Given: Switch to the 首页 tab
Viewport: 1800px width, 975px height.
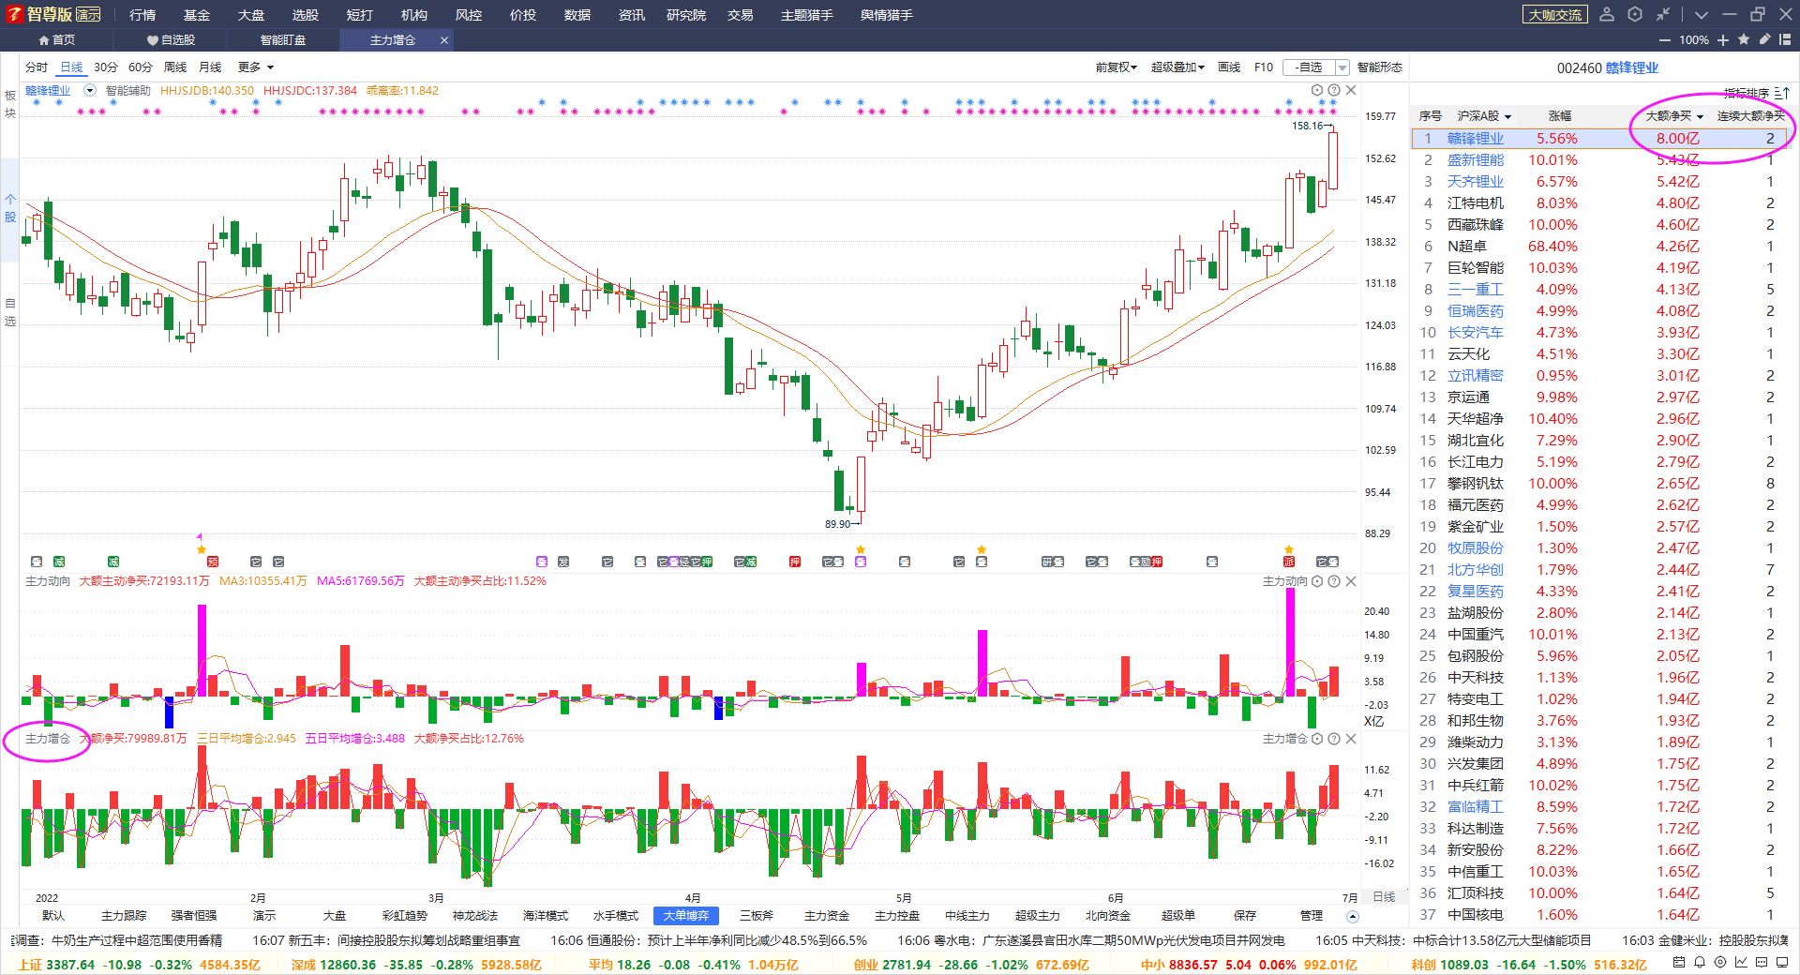Looking at the screenshot, I should tap(56, 40).
